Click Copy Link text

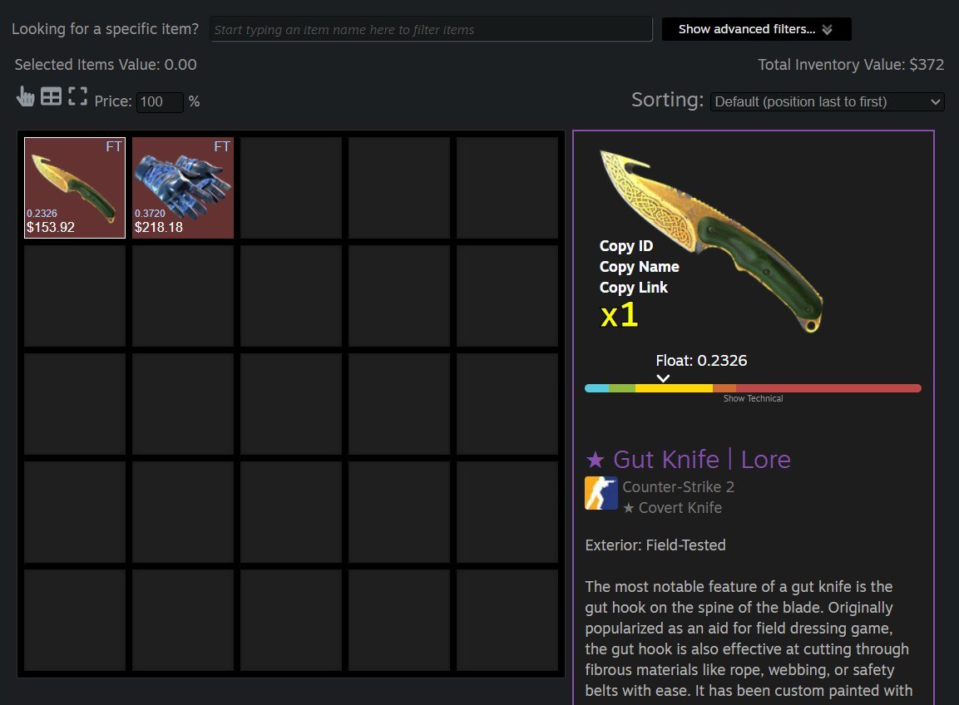[633, 288]
